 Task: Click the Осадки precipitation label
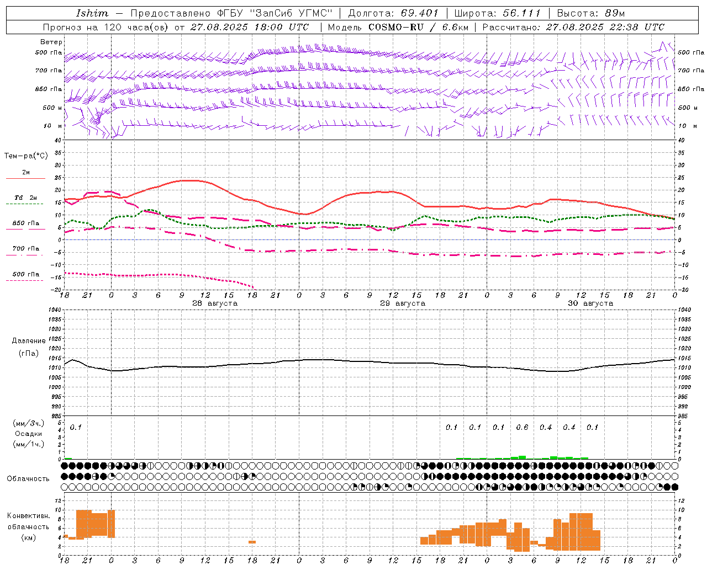tap(29, 434)
